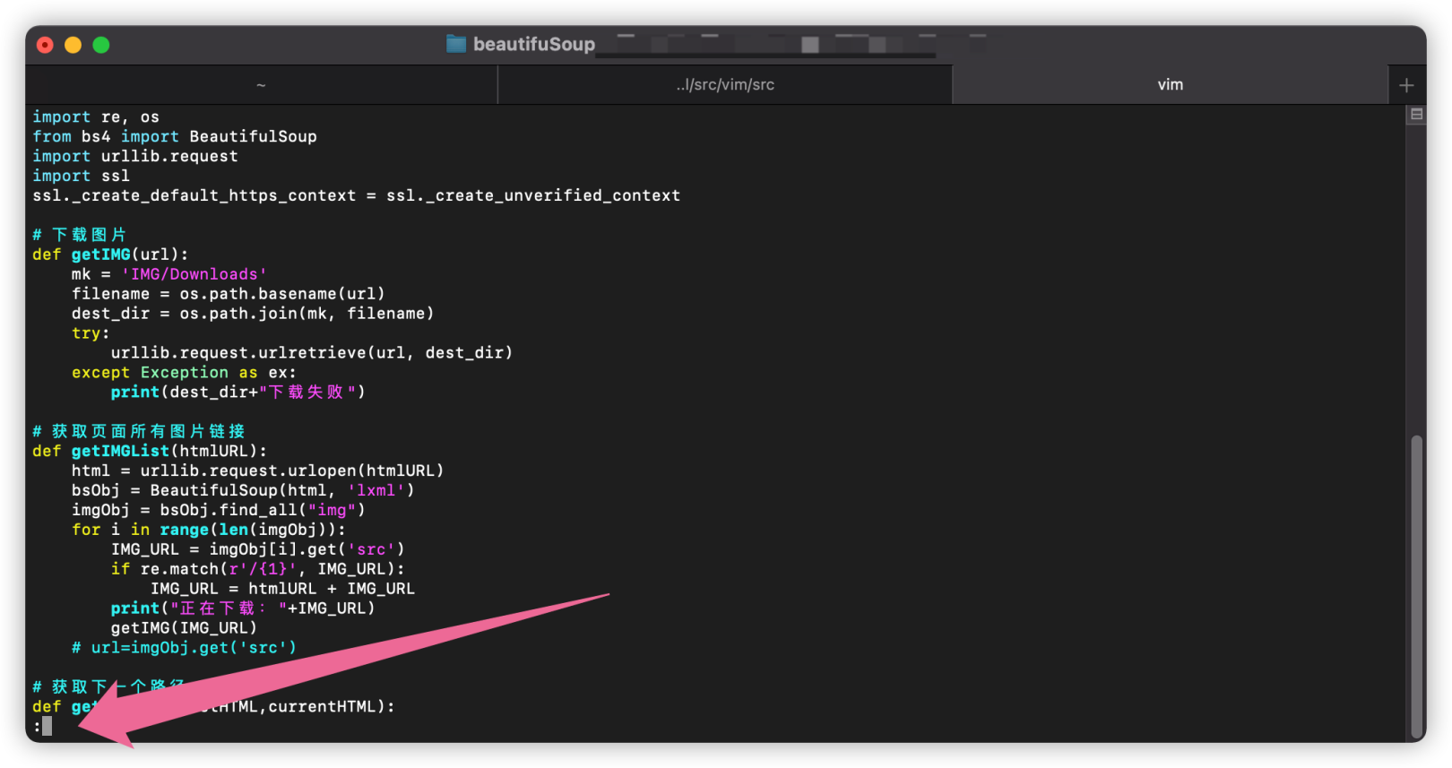
Task: Click the 'for i in range(len(imgObj)):' line
Action: pyautogui.click(x=209, y=530)
